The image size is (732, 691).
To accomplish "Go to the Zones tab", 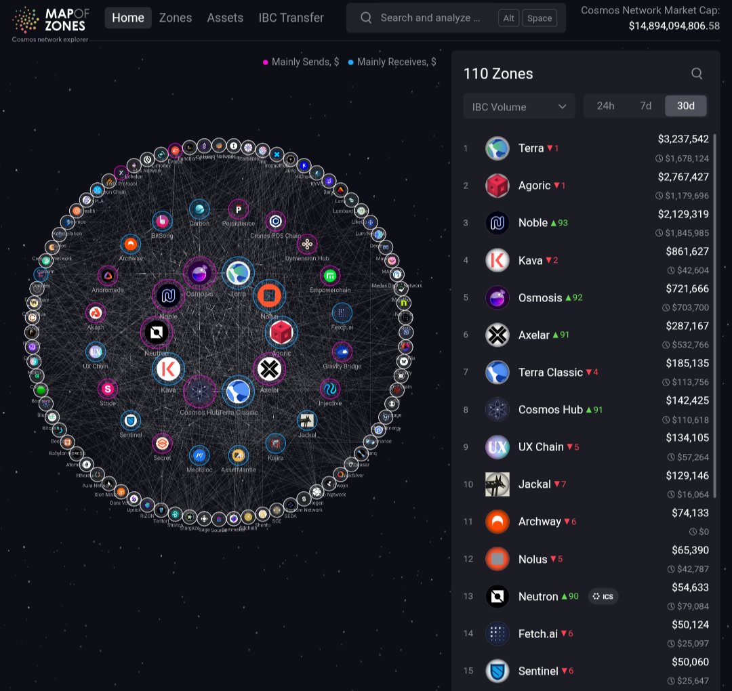I will tap(176, 18).
